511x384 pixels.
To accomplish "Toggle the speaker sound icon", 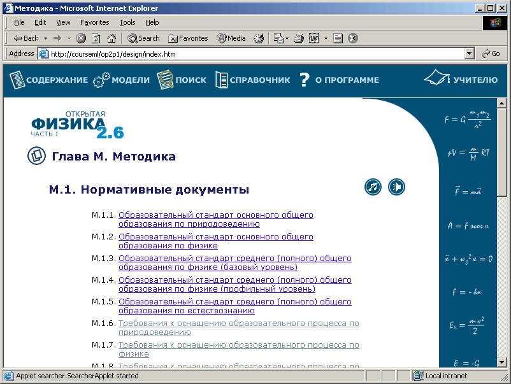I will point(396,187).
